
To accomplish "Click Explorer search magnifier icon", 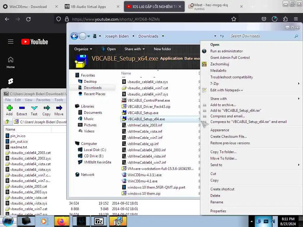I will pyautogui.click(x=296, y=36).
